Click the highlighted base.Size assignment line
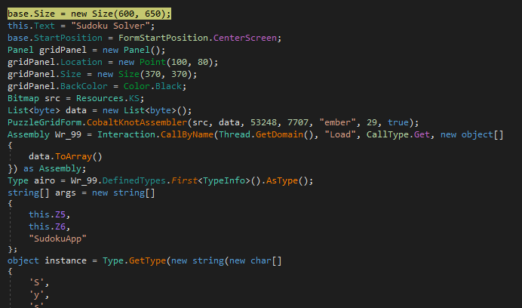This screenshot has height=308, width=522. 89,14
